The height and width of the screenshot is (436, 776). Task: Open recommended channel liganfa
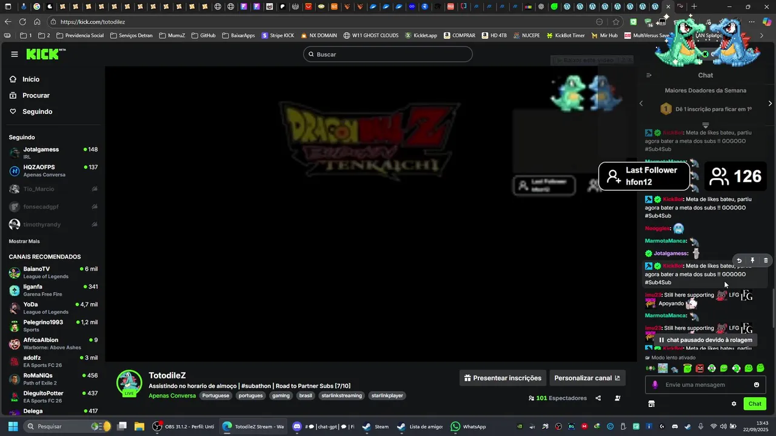[x=53, y=290]
